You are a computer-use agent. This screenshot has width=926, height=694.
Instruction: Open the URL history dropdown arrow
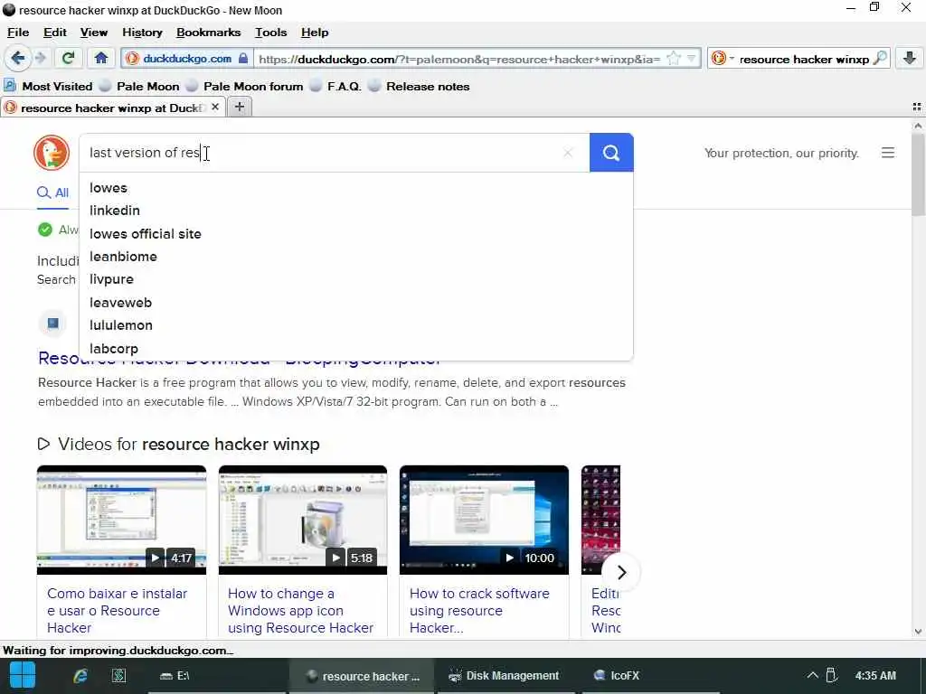point(691,59)
